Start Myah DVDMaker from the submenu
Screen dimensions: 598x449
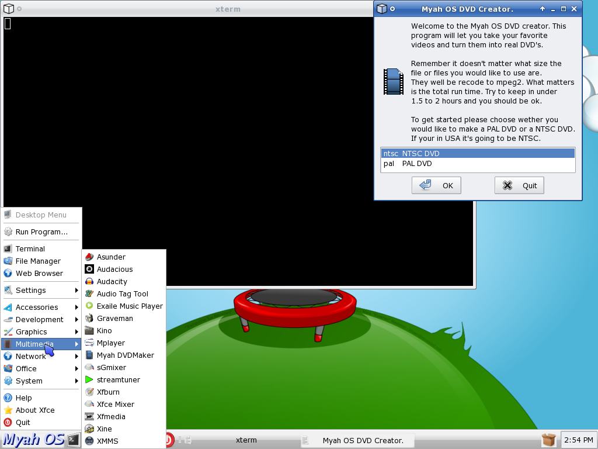124,355
